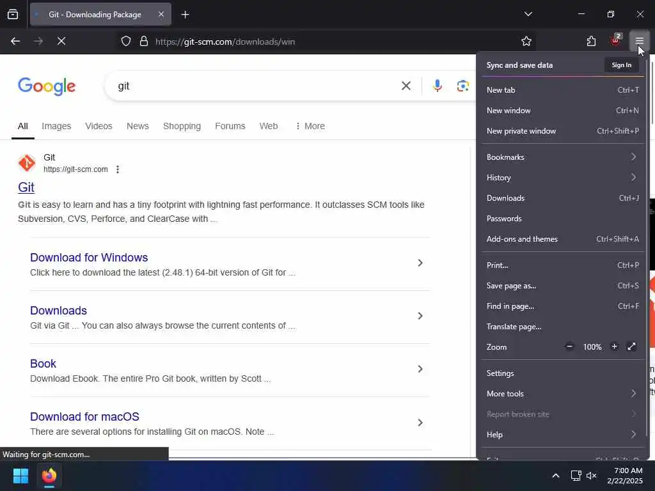The width and height of the screenshot is (655, 491).
Task: Choose Save page as...
Action: tap(563, 286)
